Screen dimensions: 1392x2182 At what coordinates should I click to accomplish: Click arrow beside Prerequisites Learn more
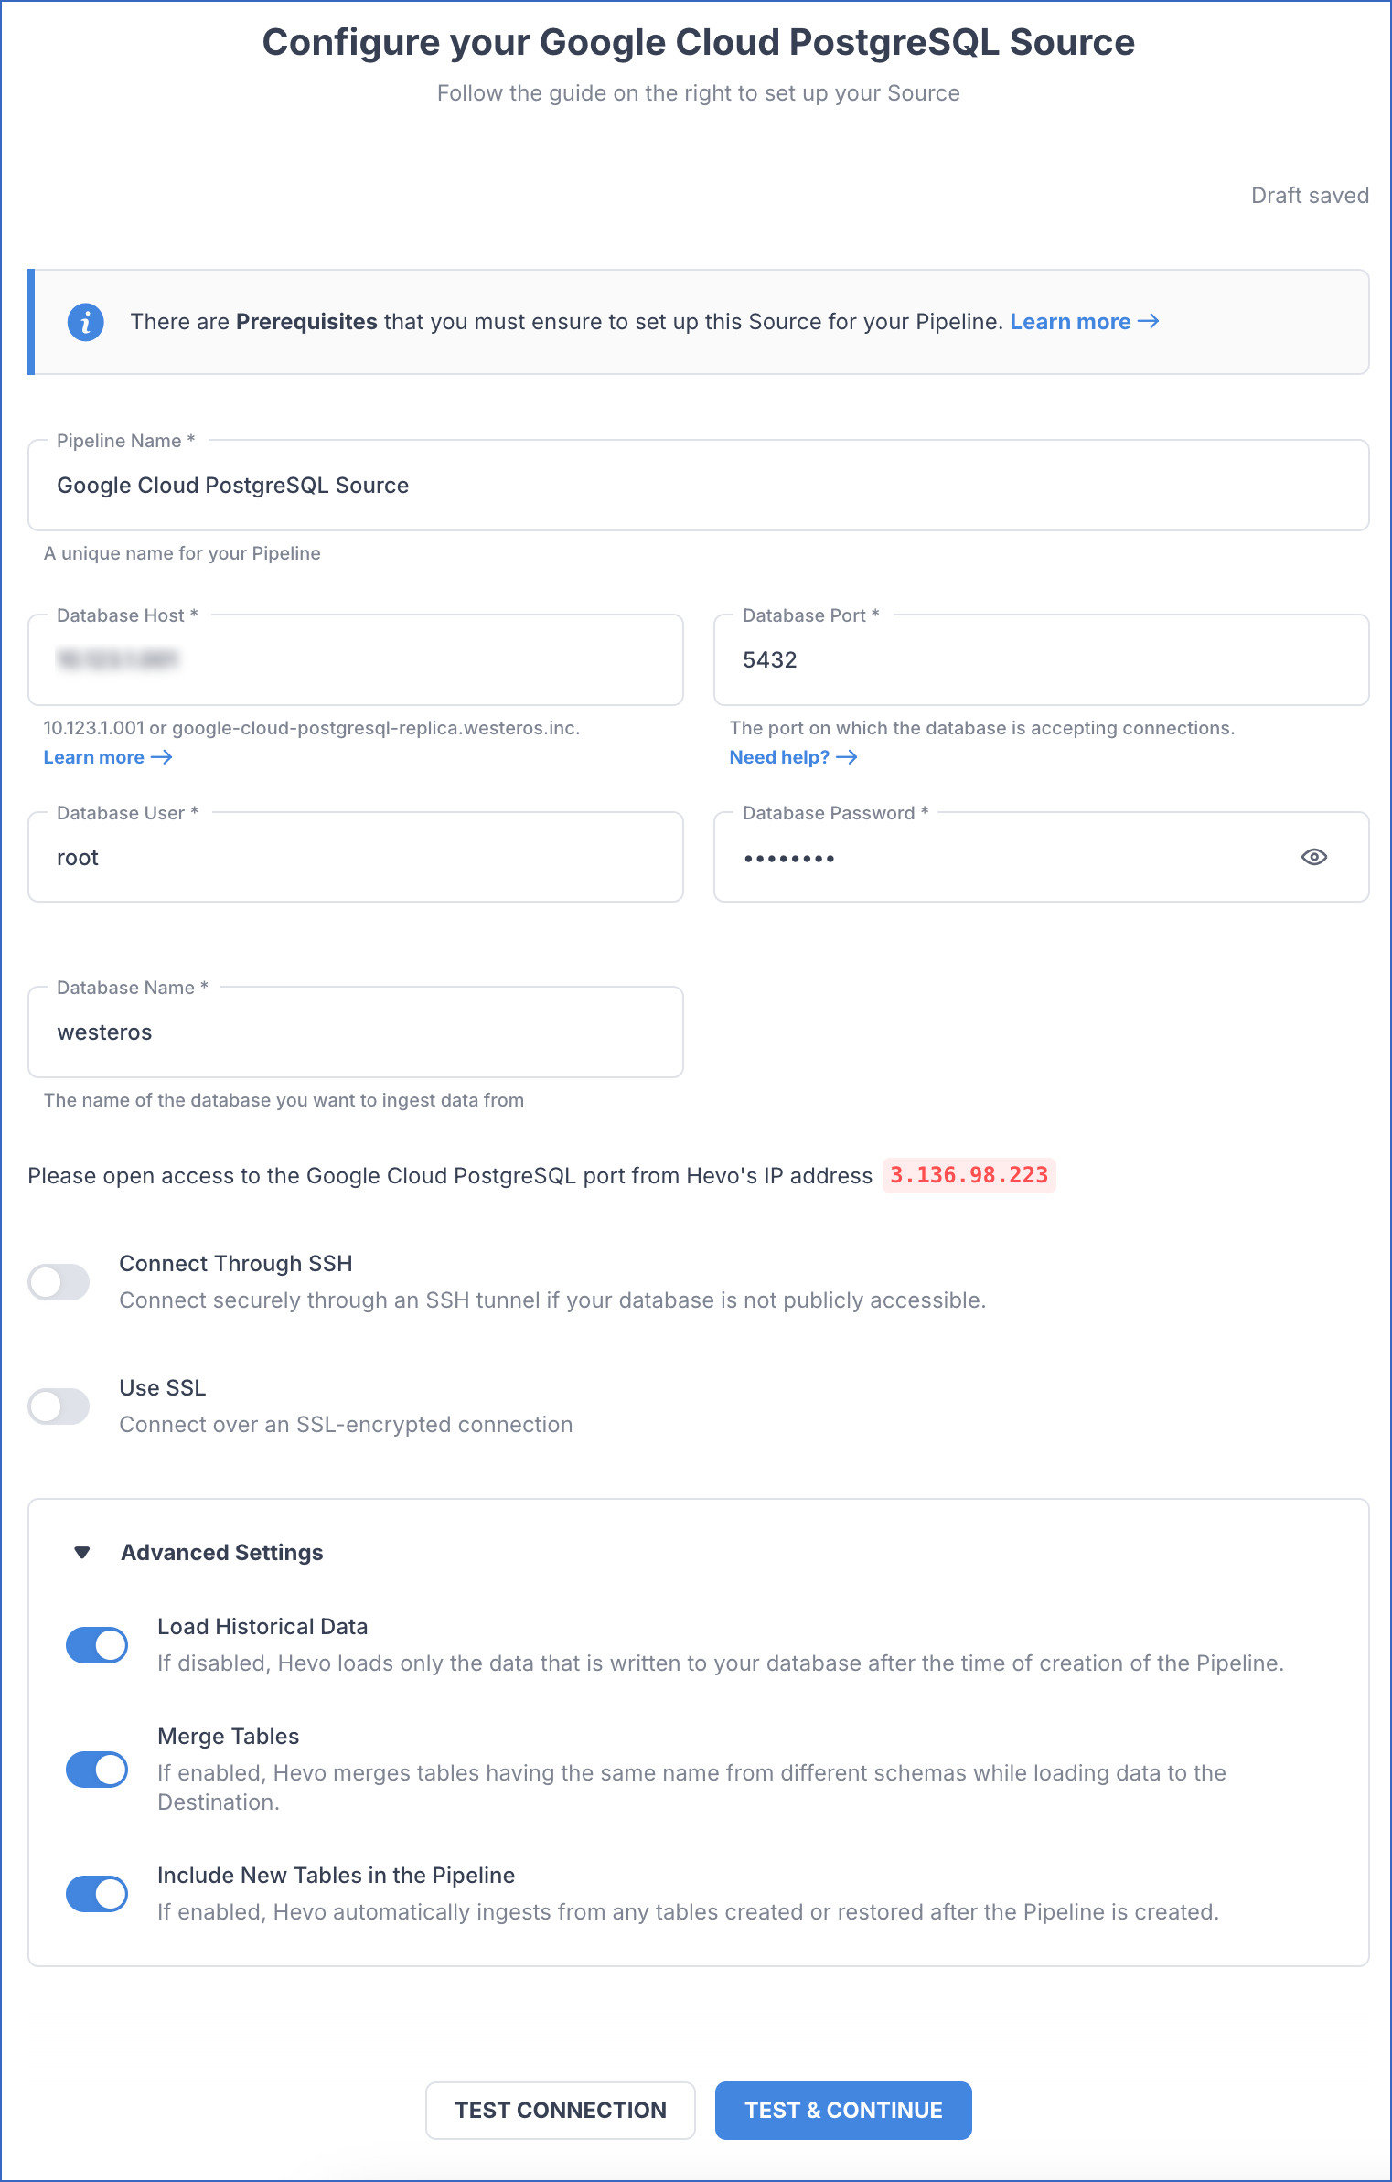point(1149,321)
